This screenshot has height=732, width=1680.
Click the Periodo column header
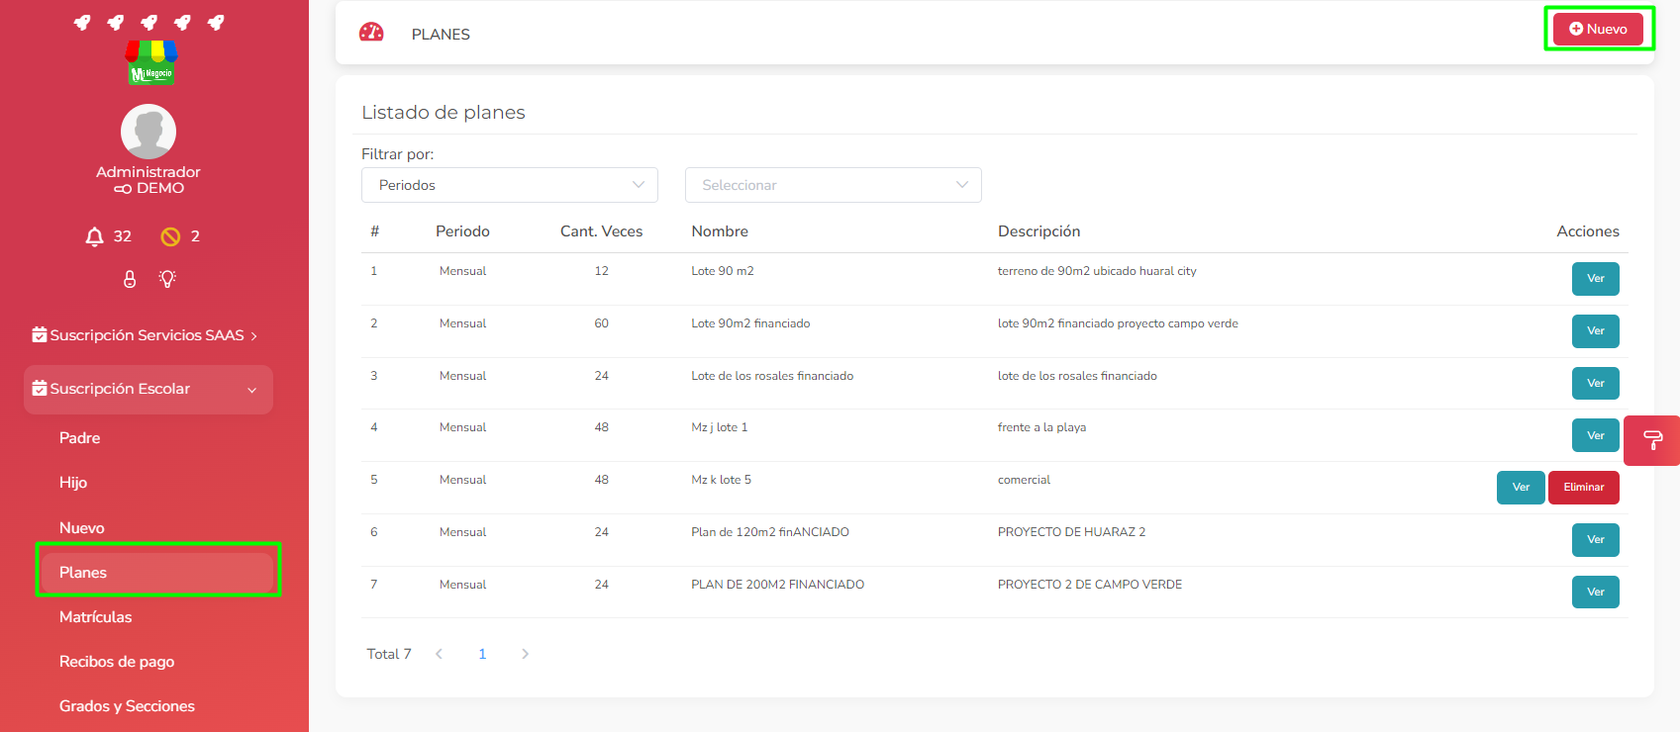[x=462, y=231]
